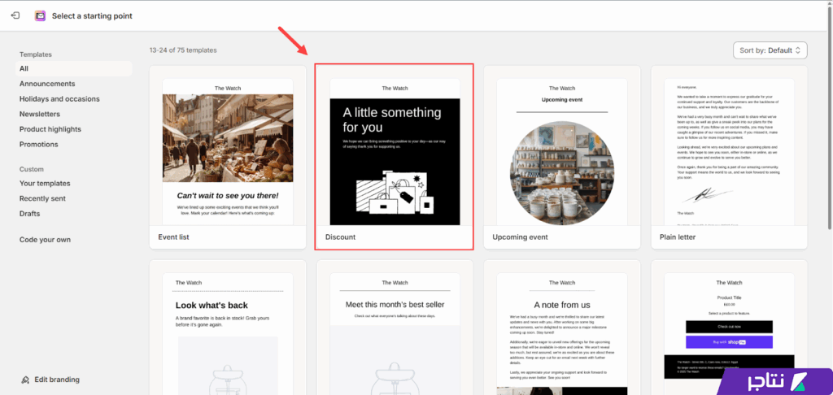Screen dimensions: 833x395
Task: Open the Look what's back template
Action: tap(228, 329)
